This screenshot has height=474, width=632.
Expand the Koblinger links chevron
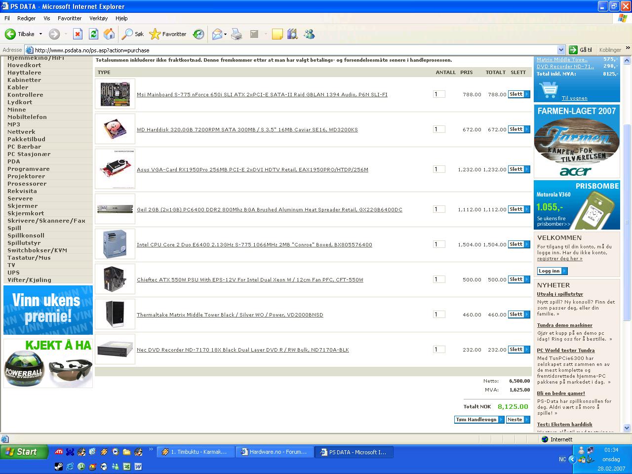click(628, 48)
